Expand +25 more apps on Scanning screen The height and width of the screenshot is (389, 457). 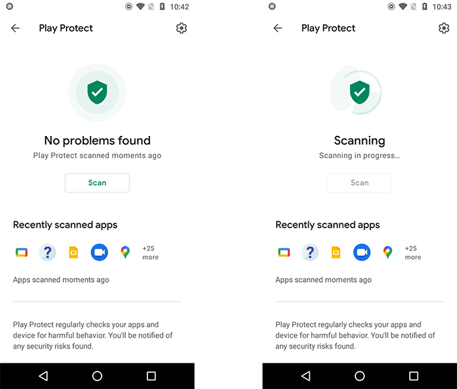413,252
